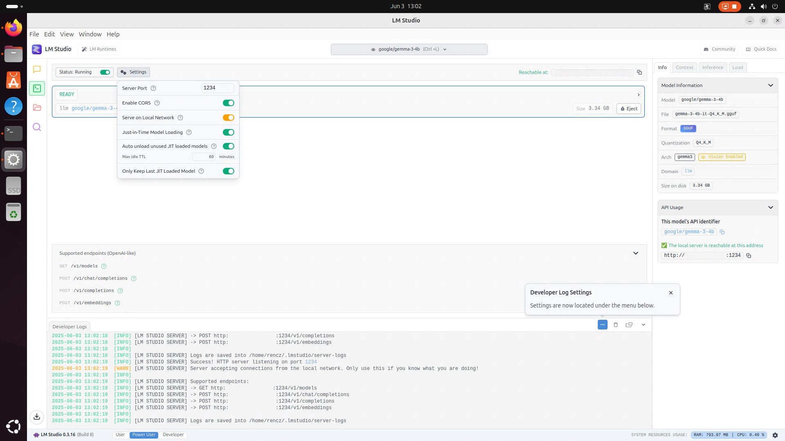785x441 pixels.
Task: Open the Developer server view icon
Action: pyautogui.click(x=37, y=88)
